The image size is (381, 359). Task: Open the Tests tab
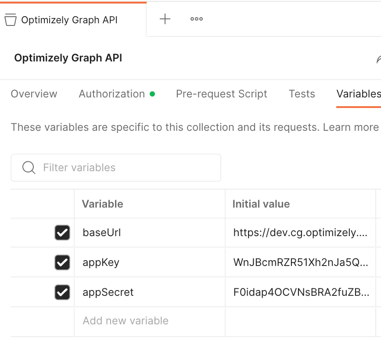[302, 94]
